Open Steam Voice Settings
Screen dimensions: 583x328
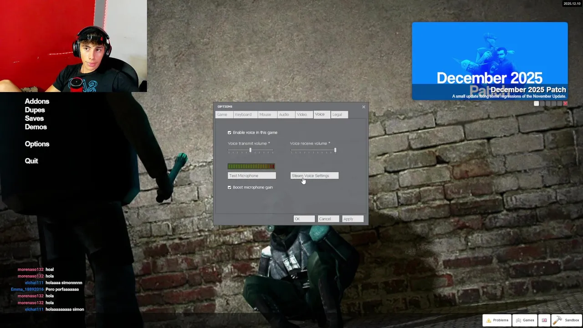(x=314, y=176)
